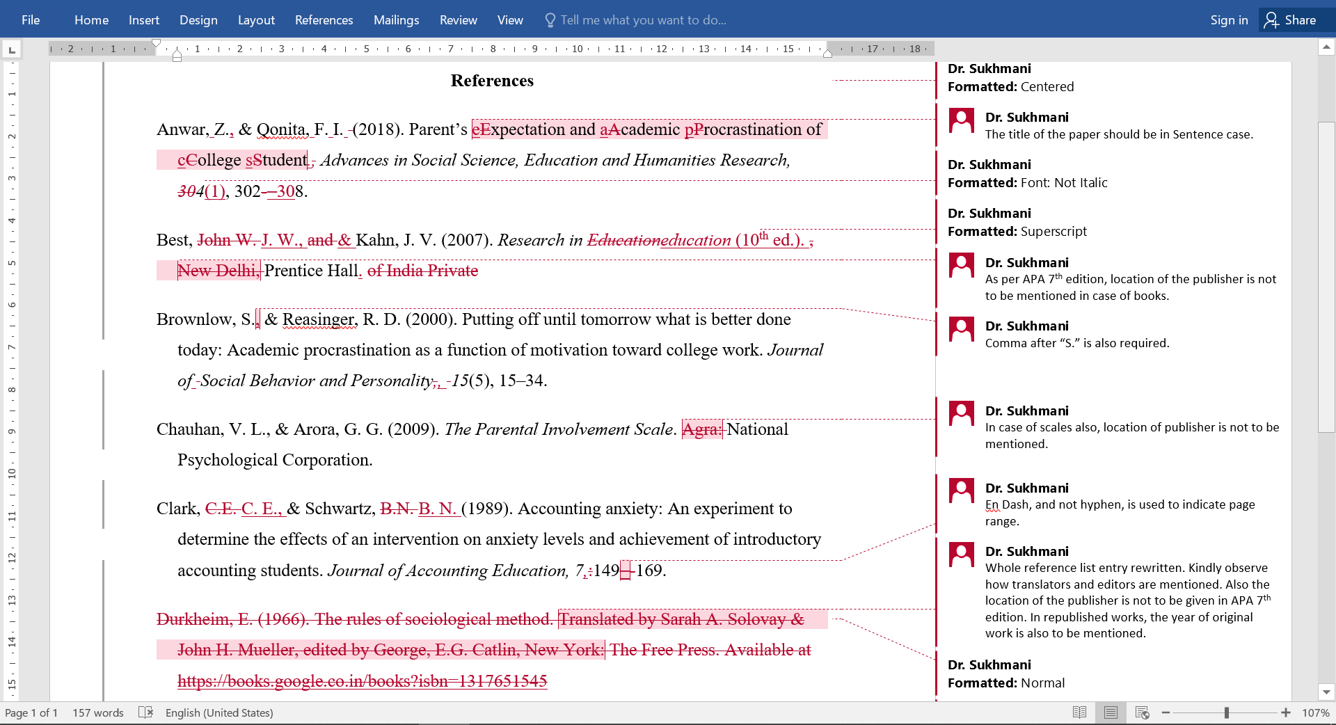Image resolution: width=1336 pixels, height=725 pixels.
Task: Click the Tell me search field
Action: click(x=643, y=20)
